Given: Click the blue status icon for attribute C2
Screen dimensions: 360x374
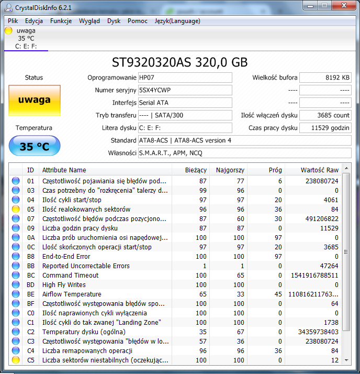Looking at the screenshot, I should [x=16, y=332].
